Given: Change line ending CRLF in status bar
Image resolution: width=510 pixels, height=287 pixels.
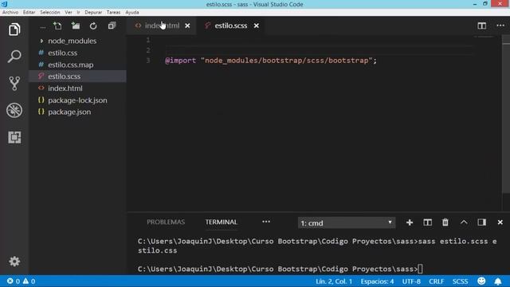Looking at the screenshot, I should [x=436, y=281].
